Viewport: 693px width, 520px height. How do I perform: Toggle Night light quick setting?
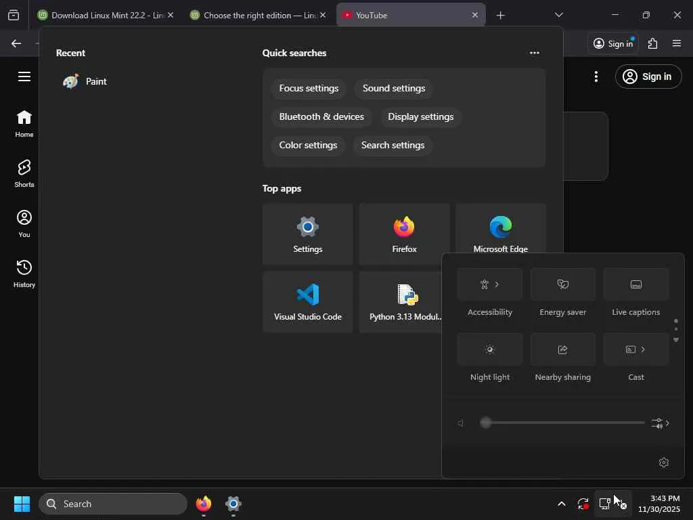click(x=490, y=349)
